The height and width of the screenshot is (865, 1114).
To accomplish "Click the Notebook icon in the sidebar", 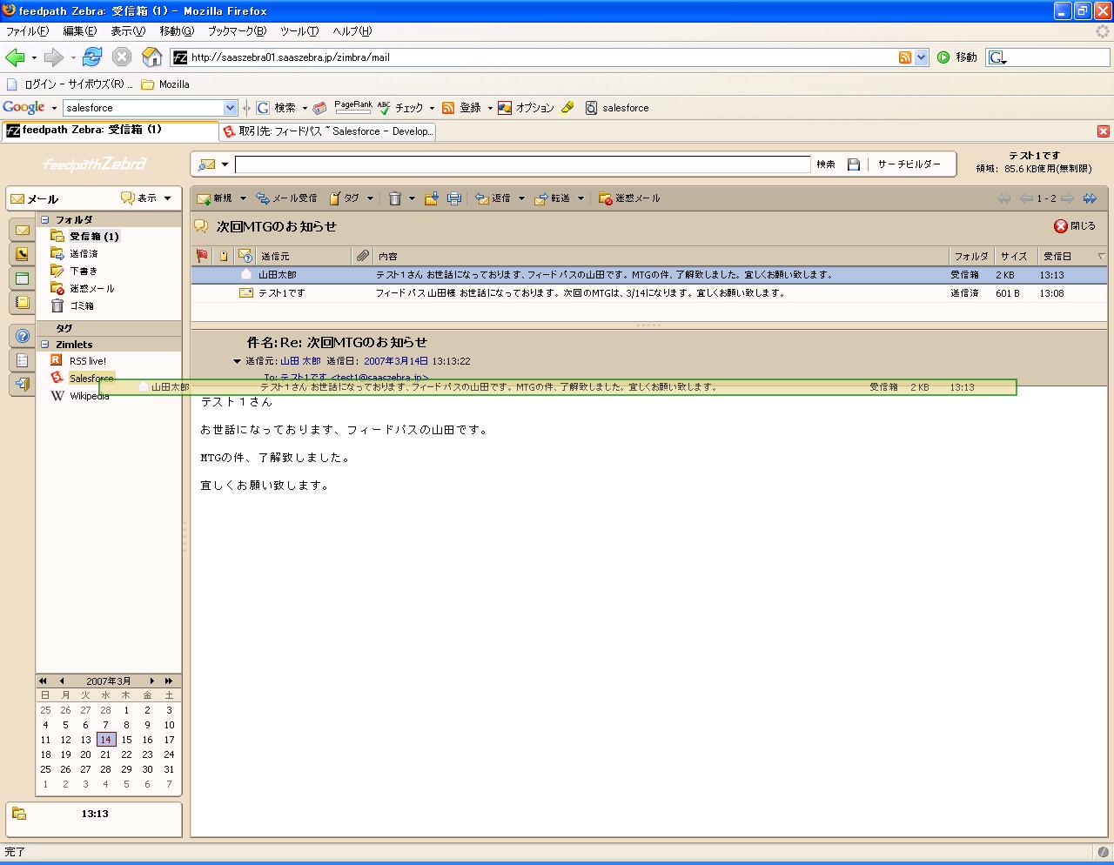I will pyautogui.click(x=22, y=303).
